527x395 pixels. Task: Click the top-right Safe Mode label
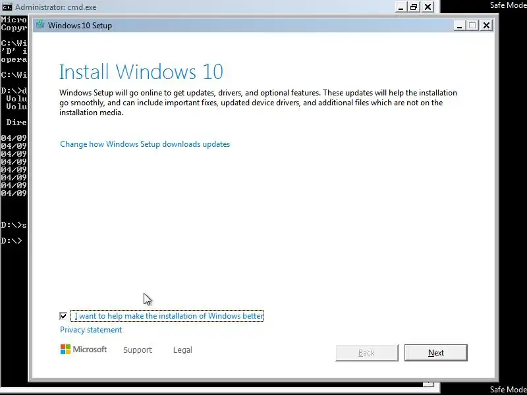[x=508, y=5]
